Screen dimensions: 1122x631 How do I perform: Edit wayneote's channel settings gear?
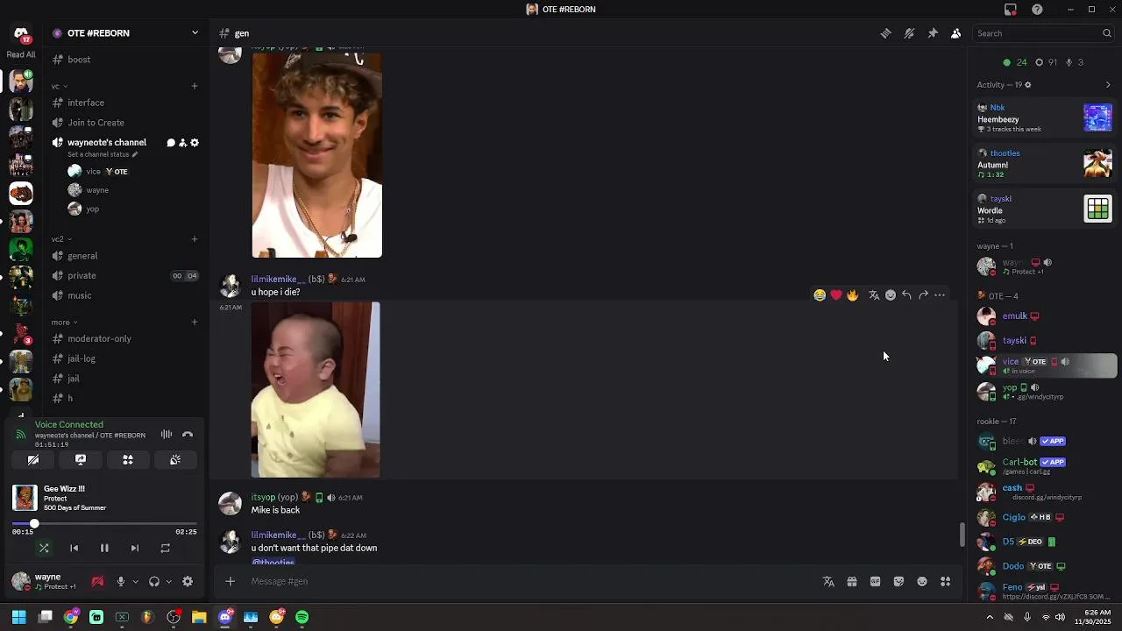pyautogui.click(x=195, y=143)
